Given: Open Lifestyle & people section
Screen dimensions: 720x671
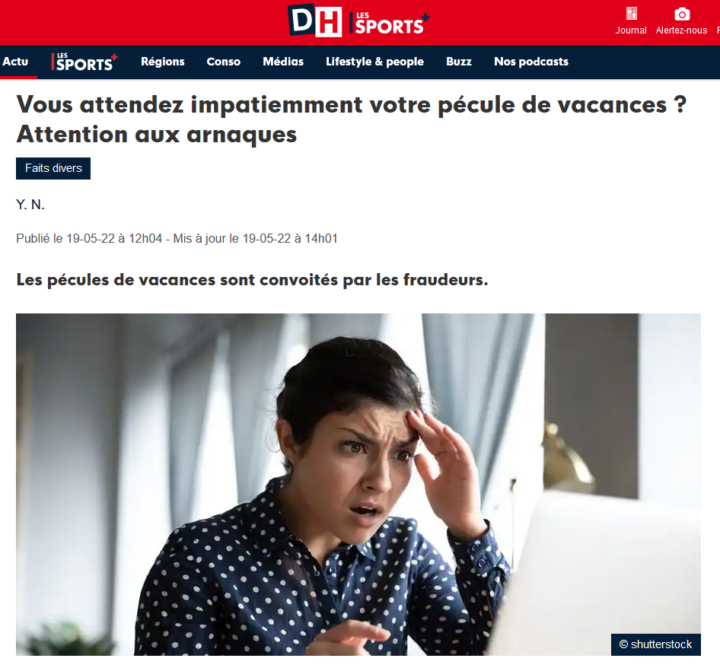Looking at the screenshot, I should (374, 62).
